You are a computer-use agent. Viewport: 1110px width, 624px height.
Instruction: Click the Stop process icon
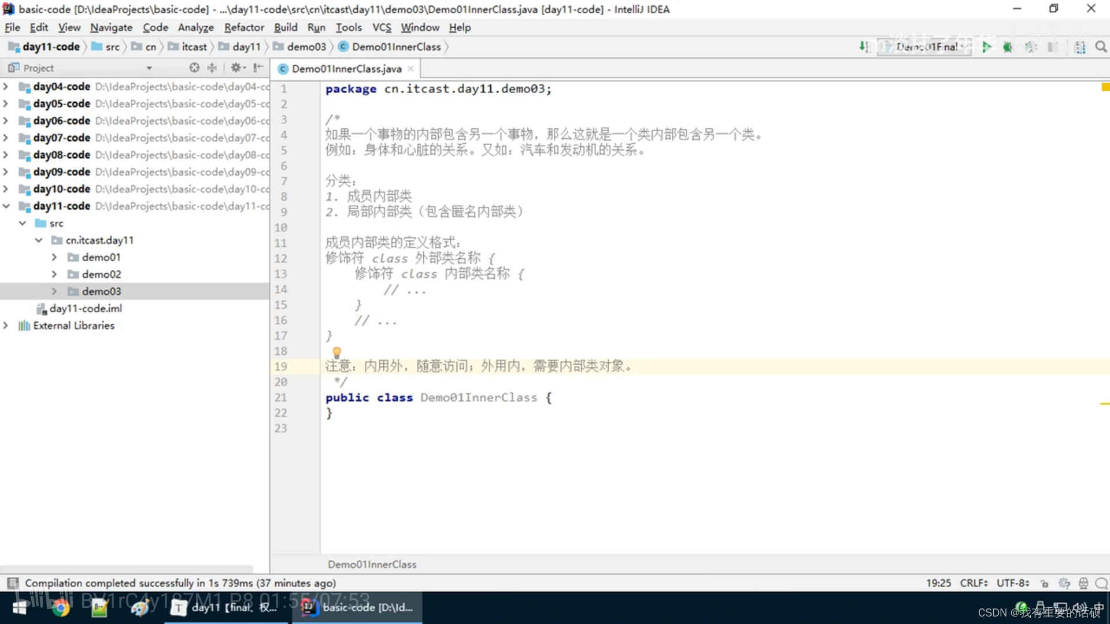click(x=1053, y=47)
